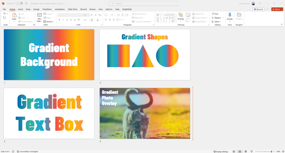Click the Record button
The height and width of the screenshot is (153, 285).
tap(258, 9)
